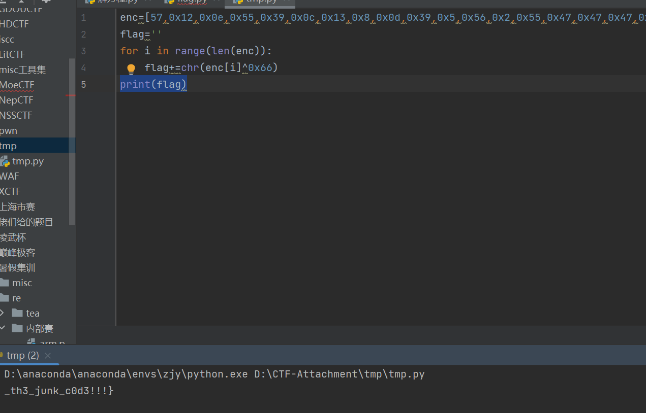Click the tea folder icon
The width and height of the screenshot is (646, 413).
pos(17,314)
